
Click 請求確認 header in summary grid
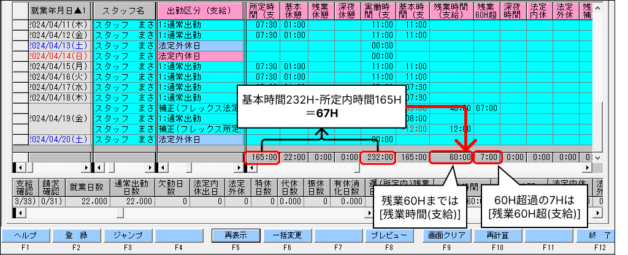(x=52, y=187)
